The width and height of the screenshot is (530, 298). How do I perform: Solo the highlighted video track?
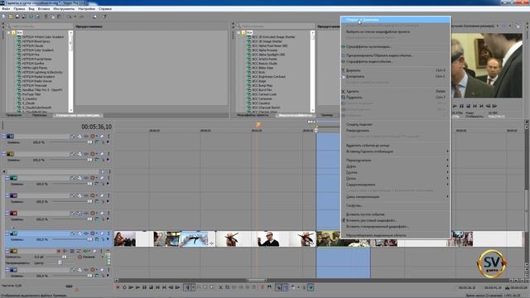[108, 233]
